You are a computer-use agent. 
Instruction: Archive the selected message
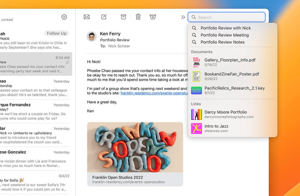[x=123, y=17]
